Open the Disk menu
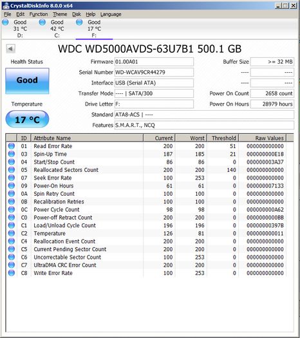The width and height of the screenshot is (300, 338). pos(77,14)
